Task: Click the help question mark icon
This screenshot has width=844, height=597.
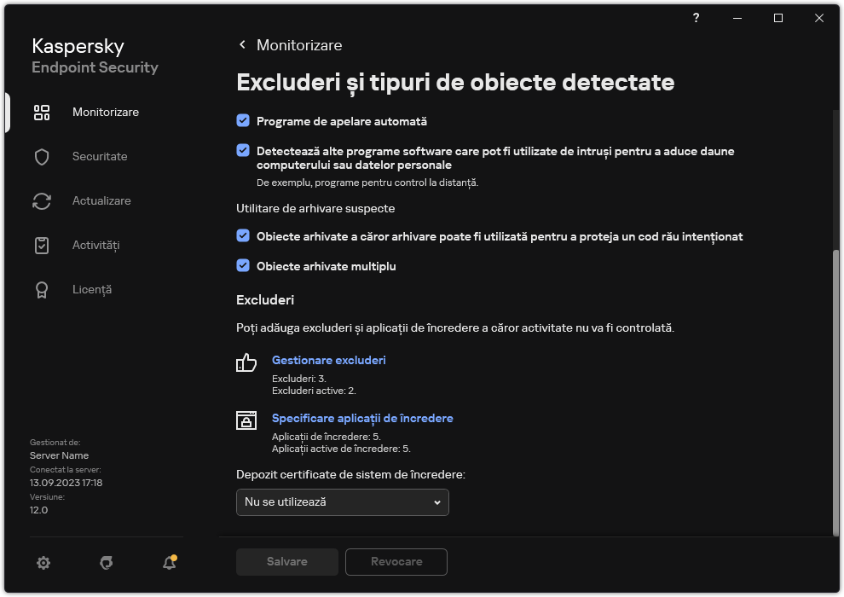Action: [695, 18]
